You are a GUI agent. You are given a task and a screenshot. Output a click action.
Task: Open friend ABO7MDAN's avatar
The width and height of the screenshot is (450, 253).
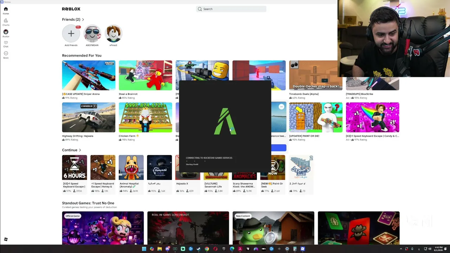[92, 34]
